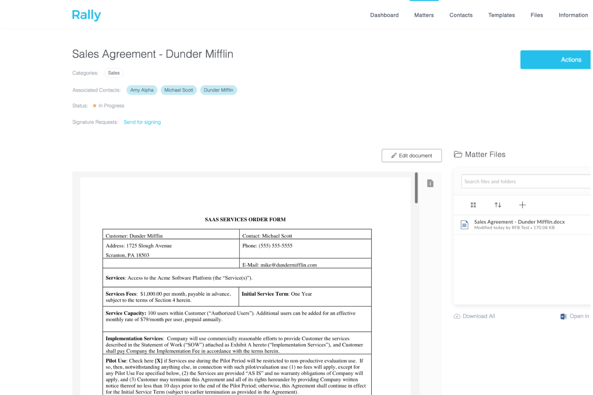This screenshot has height=395, width=593.
Task: Click the Download All link
Action: (479, 316)
